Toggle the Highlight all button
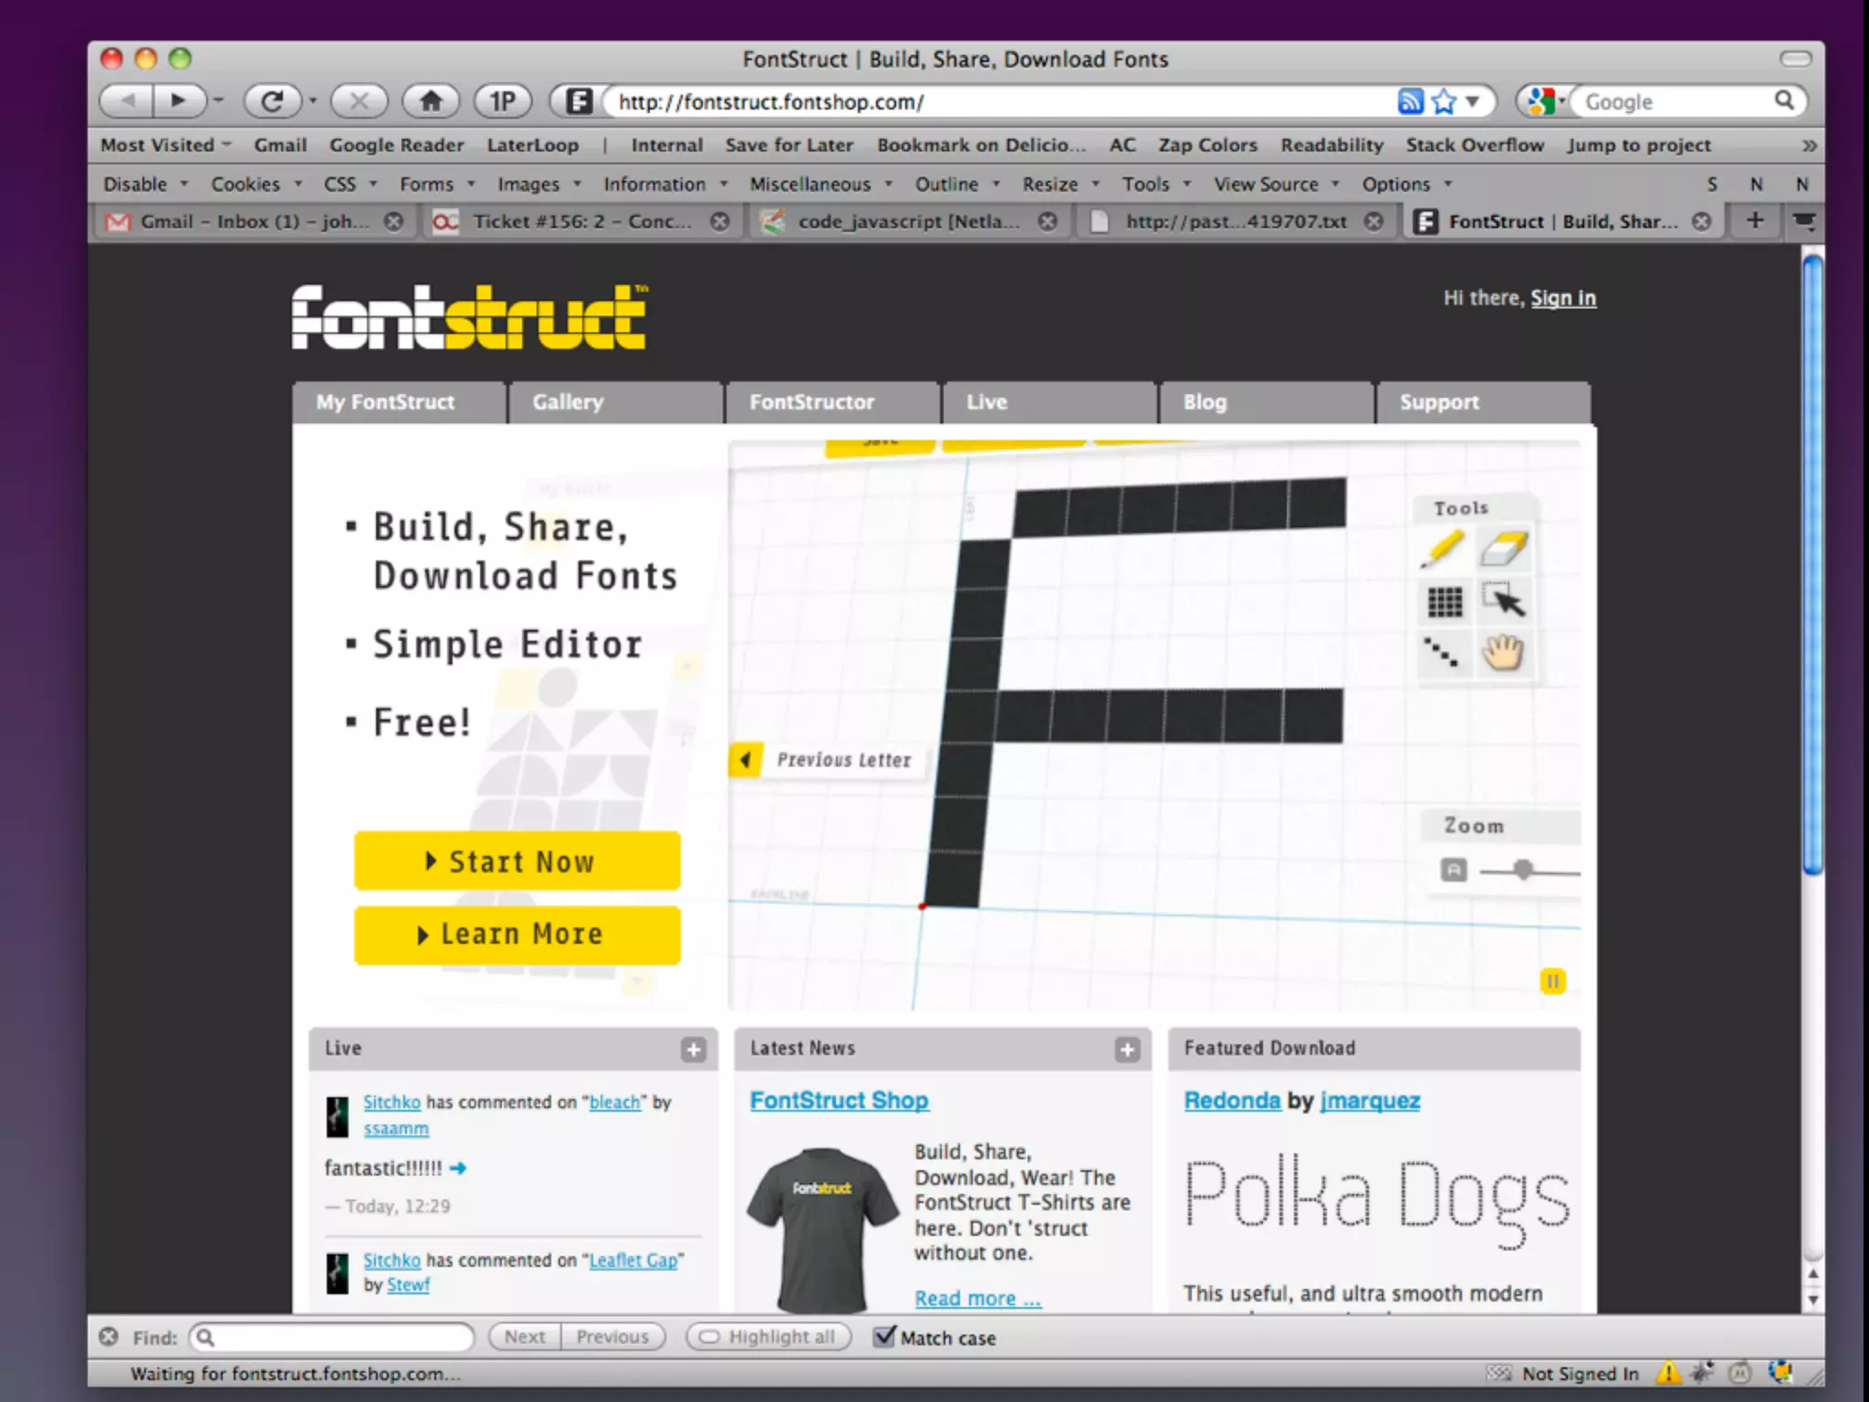Viewport: 1869px width, 1402px height. point(768,1337)
